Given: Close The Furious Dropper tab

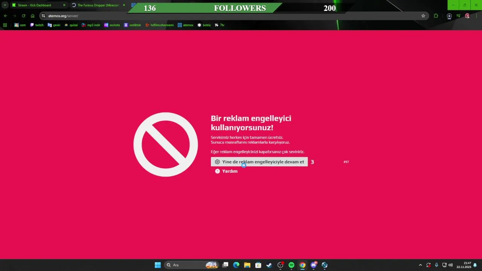Looking at the screenshot, I should tap(124, 5).
